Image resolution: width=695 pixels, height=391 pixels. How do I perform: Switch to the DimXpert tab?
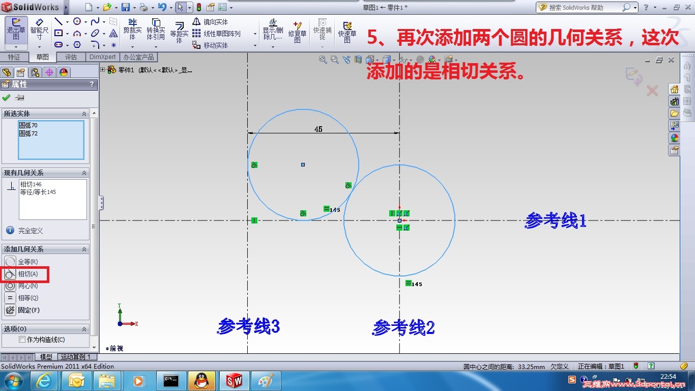pos(103,57)
